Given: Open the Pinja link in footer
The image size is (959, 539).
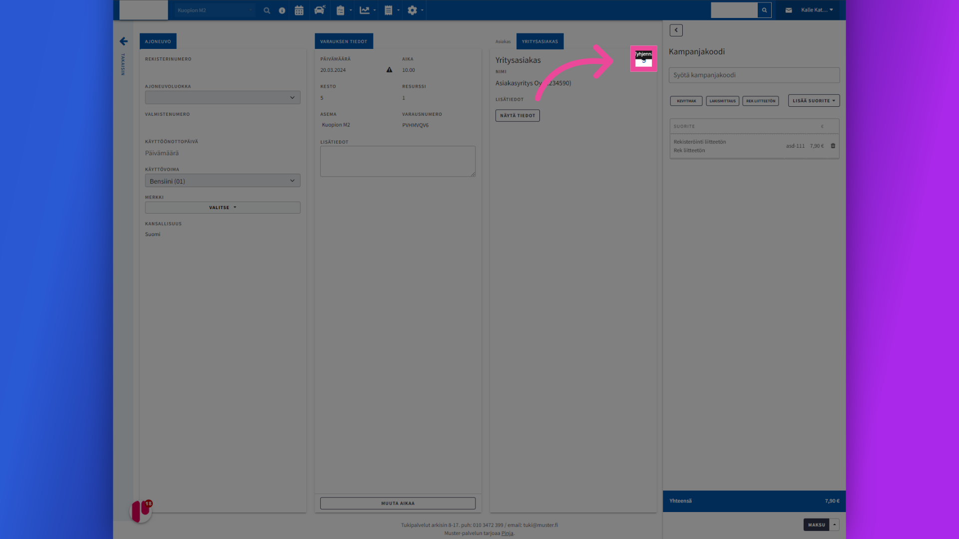Looking at the screenshot, I should click(507, 533).
